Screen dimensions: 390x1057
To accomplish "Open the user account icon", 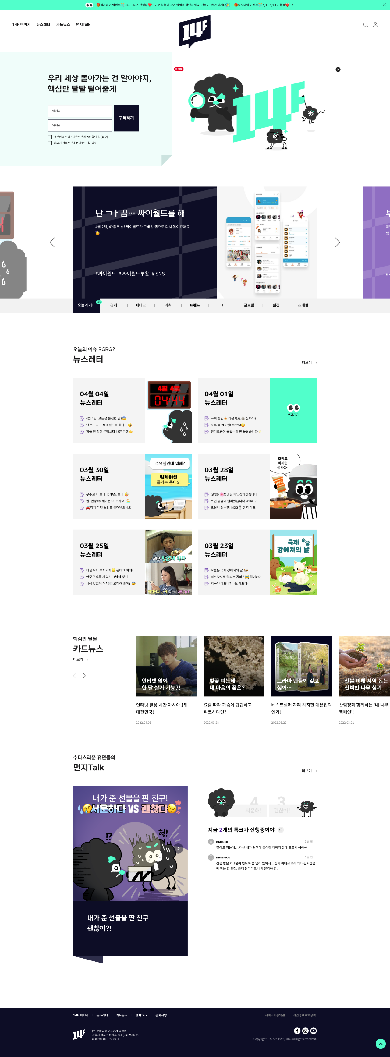I will (x=375, y=25).
